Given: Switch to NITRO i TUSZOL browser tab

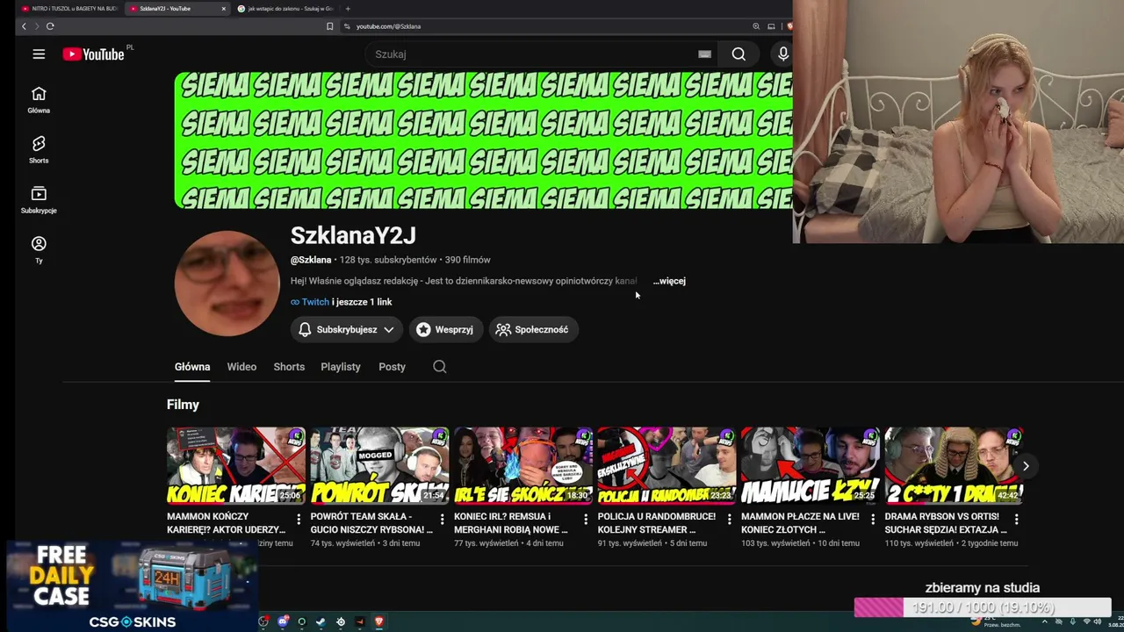Looking at the screenshot, I should [68, 9].
